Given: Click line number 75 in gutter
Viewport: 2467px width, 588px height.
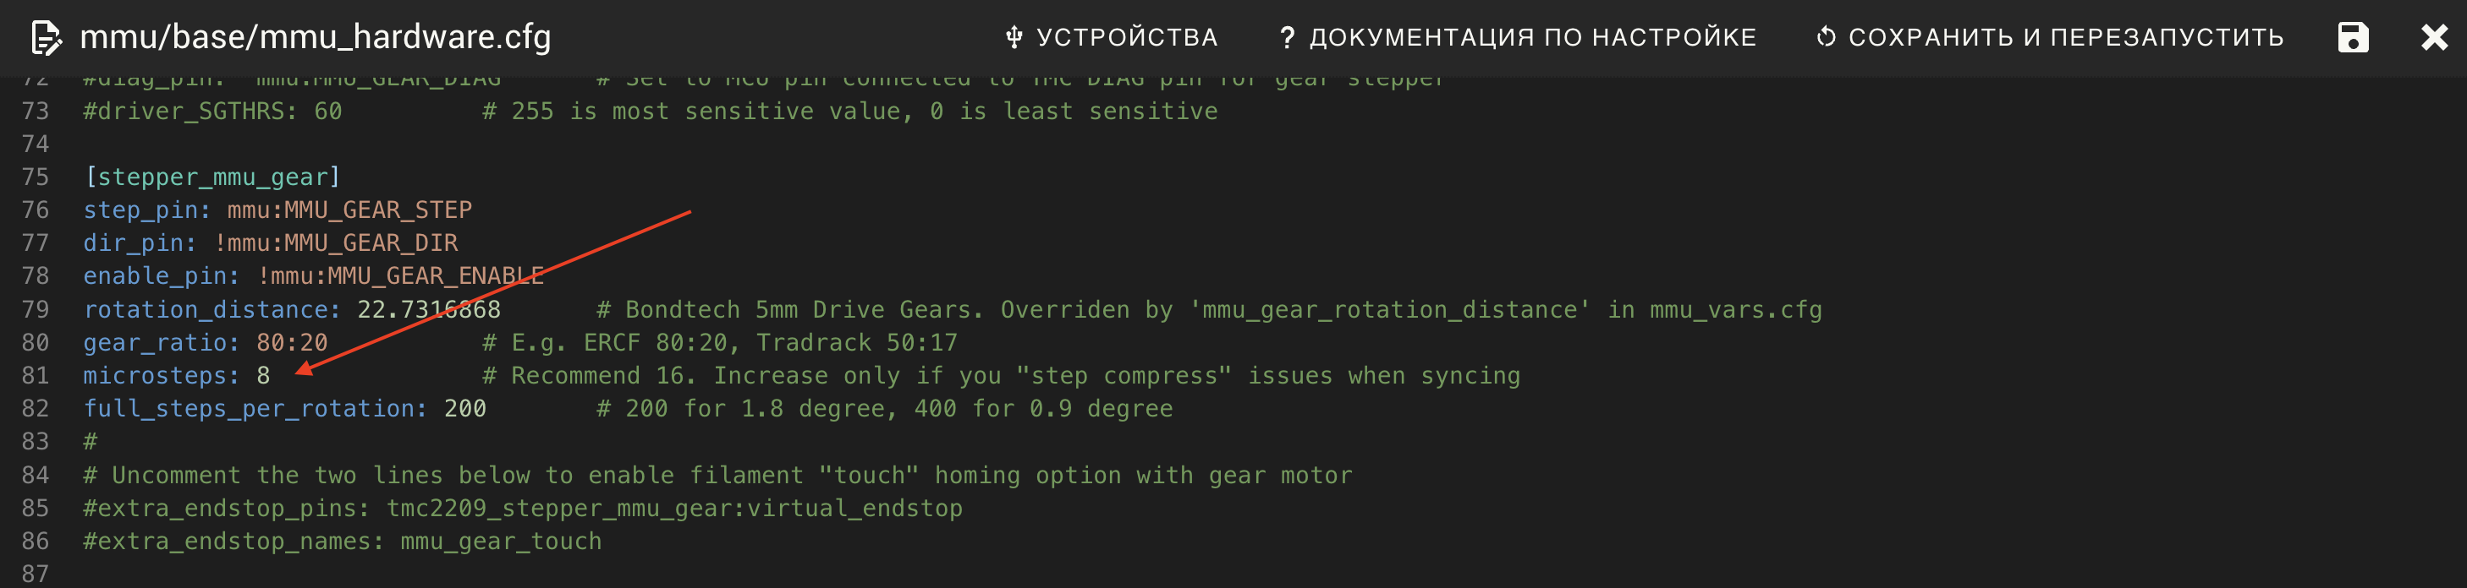Looking at the screenshot, I should click(36, 177).
